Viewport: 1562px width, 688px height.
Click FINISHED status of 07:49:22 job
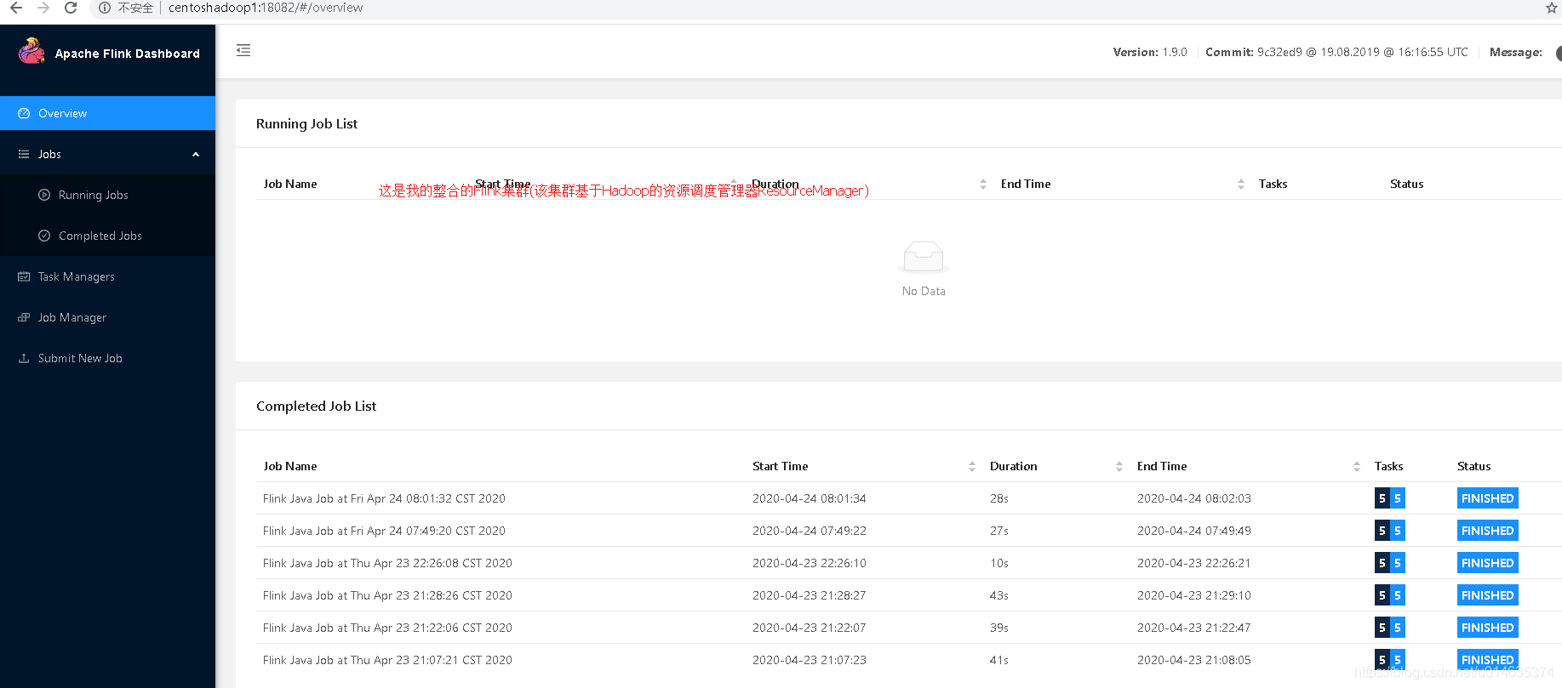click(1487, 531)
